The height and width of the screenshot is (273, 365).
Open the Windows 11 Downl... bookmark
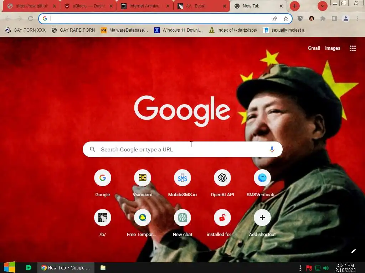click(178, 30)
